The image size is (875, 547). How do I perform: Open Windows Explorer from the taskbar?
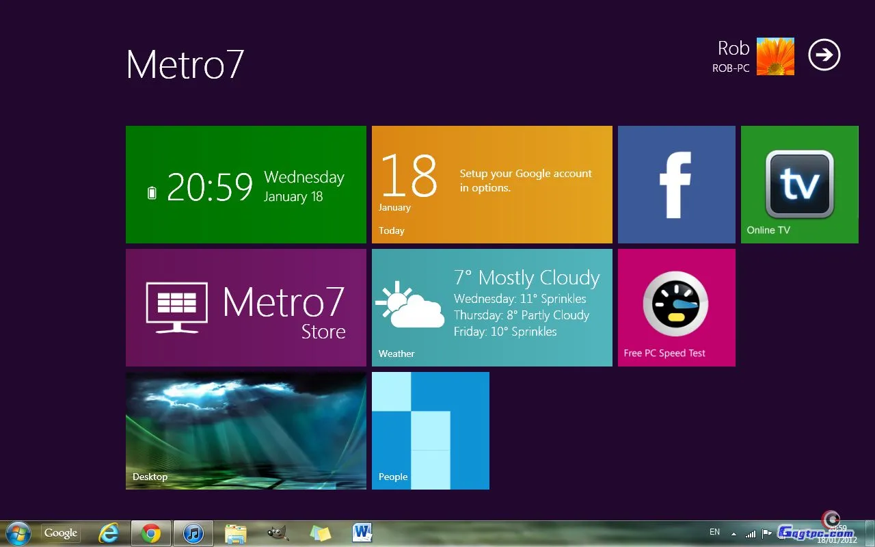(236, 533)
